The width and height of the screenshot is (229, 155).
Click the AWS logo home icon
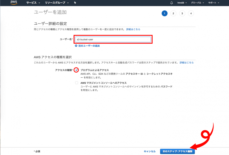click(x=14, y=2)
